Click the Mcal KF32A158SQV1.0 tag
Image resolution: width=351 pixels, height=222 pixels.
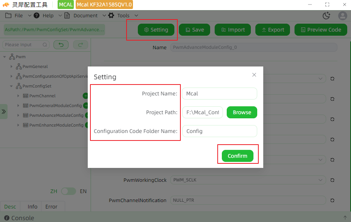(x=104, y=5)
